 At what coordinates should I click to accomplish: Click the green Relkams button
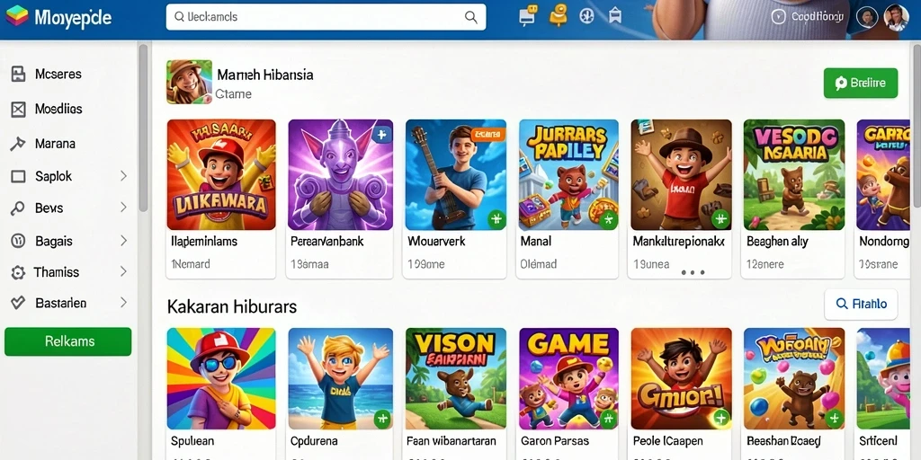[68, 341]
